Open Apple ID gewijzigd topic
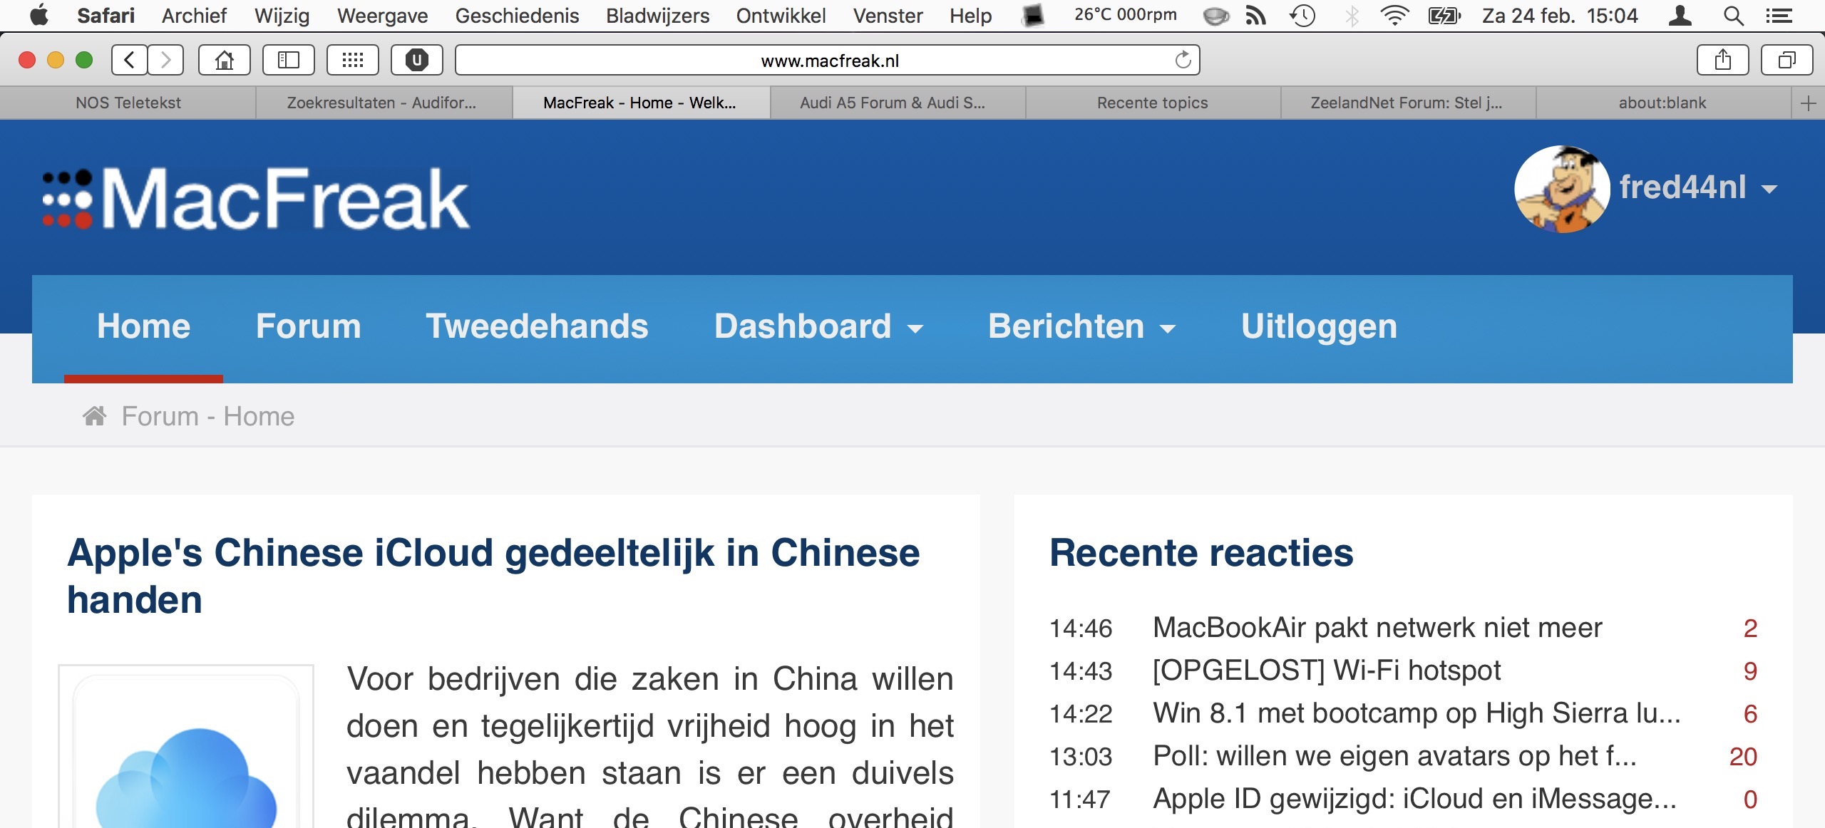 1414,799
